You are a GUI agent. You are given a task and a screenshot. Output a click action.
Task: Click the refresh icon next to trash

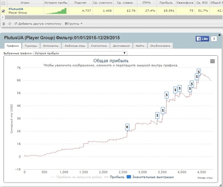point(10,24)
